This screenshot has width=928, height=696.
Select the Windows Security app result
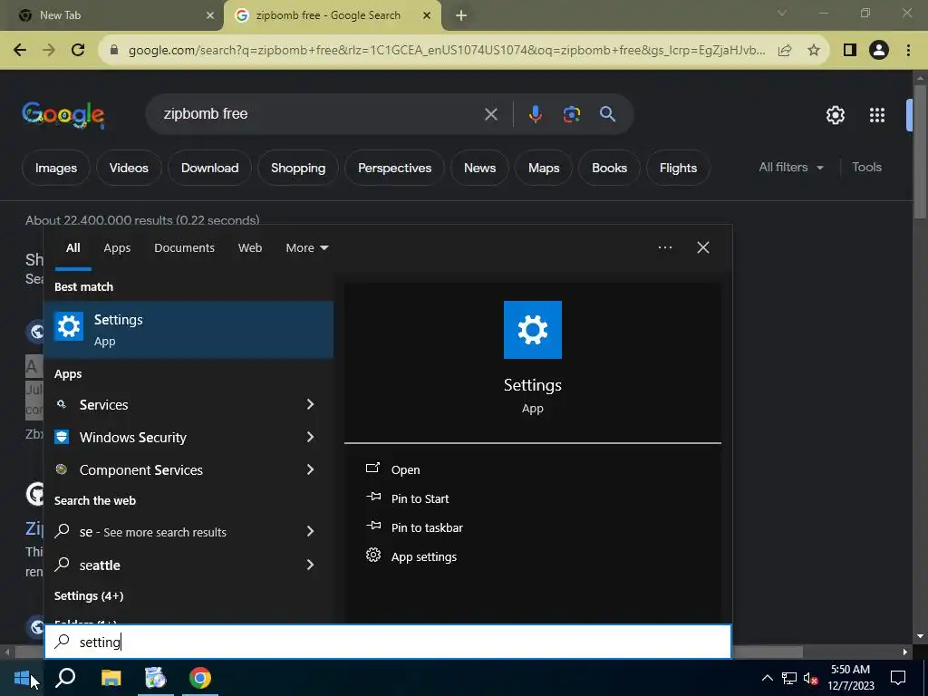(171, 437)
